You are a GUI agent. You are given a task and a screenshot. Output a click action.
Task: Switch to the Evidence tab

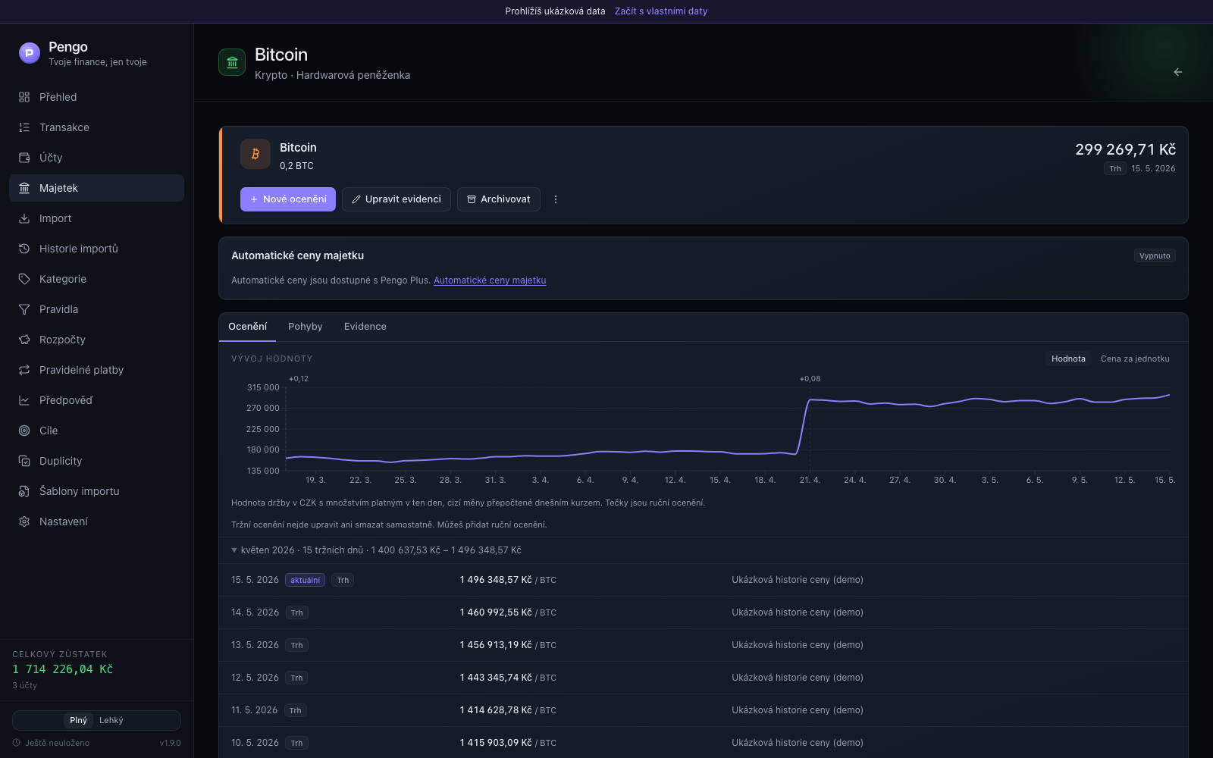365,327
